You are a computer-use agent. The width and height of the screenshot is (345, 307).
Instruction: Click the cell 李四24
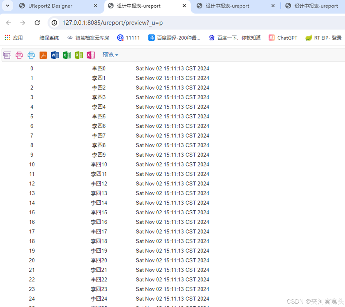[99, 299]
